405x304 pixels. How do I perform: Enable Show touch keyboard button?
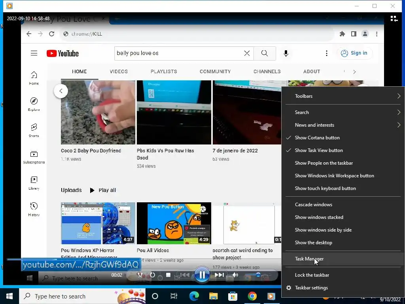(343, 188)
